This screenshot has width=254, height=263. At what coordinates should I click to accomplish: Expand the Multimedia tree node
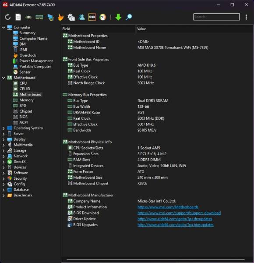click(x=4, y=145)
